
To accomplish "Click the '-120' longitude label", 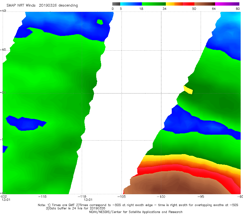I will [3, 197].
